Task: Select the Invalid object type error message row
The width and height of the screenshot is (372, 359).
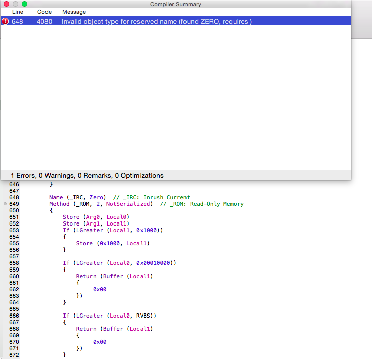Action: 176,21
